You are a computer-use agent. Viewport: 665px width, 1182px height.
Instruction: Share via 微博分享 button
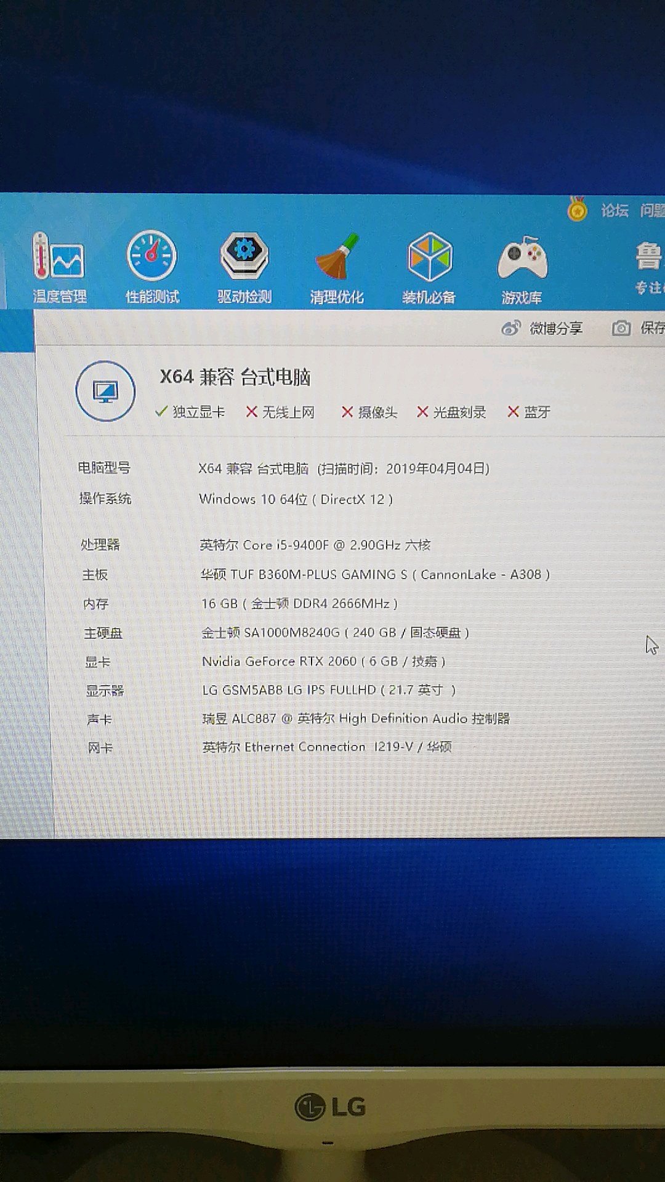tap(542, 328)
